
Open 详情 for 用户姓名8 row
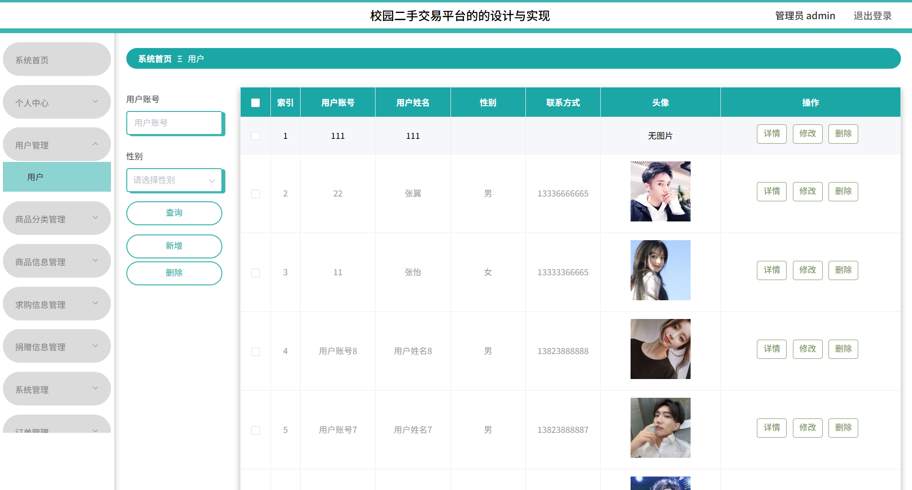pyautogui.click(x=772, y=349)
